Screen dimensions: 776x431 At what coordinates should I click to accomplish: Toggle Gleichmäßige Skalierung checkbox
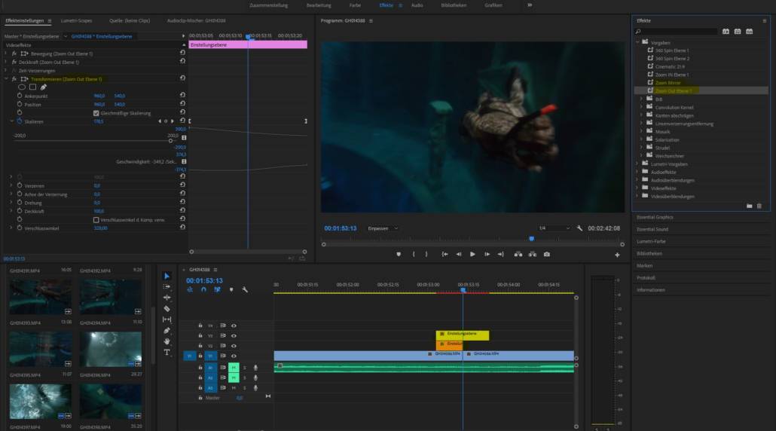96,113
